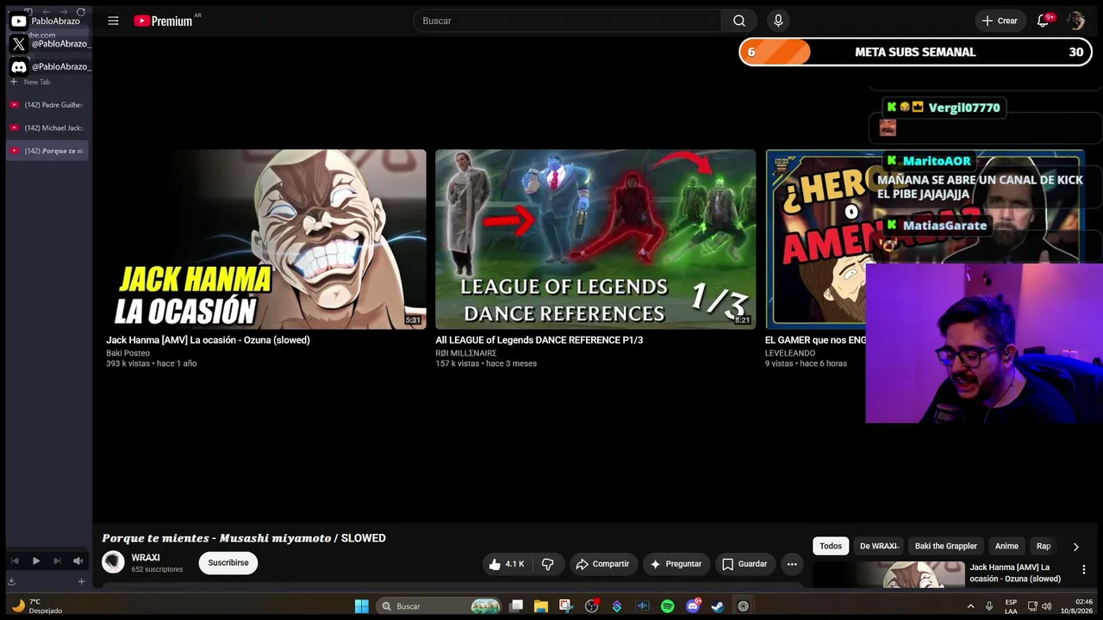This screenshot has width=1103, height=620.
Task: Open Discord from the taskbar
Action: 692,606
